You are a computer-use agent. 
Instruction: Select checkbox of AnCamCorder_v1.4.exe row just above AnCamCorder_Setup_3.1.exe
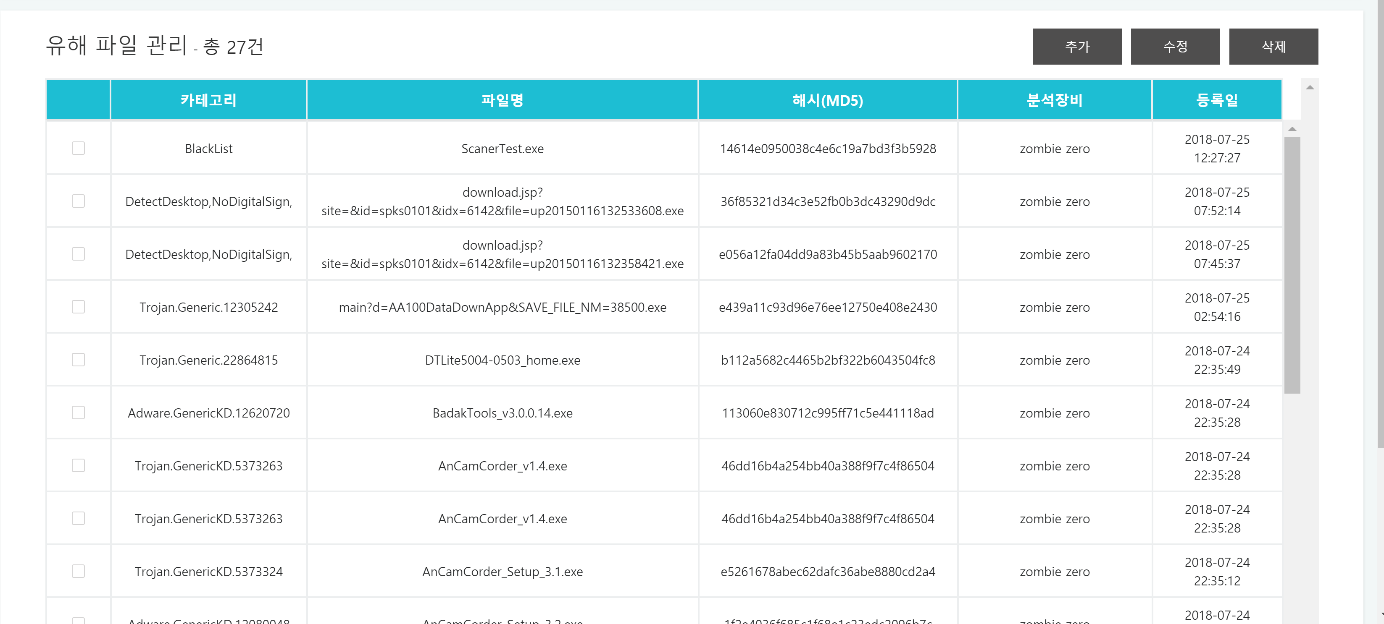point(79,518)
